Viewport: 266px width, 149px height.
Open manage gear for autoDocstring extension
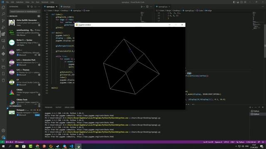pos(39,35)
